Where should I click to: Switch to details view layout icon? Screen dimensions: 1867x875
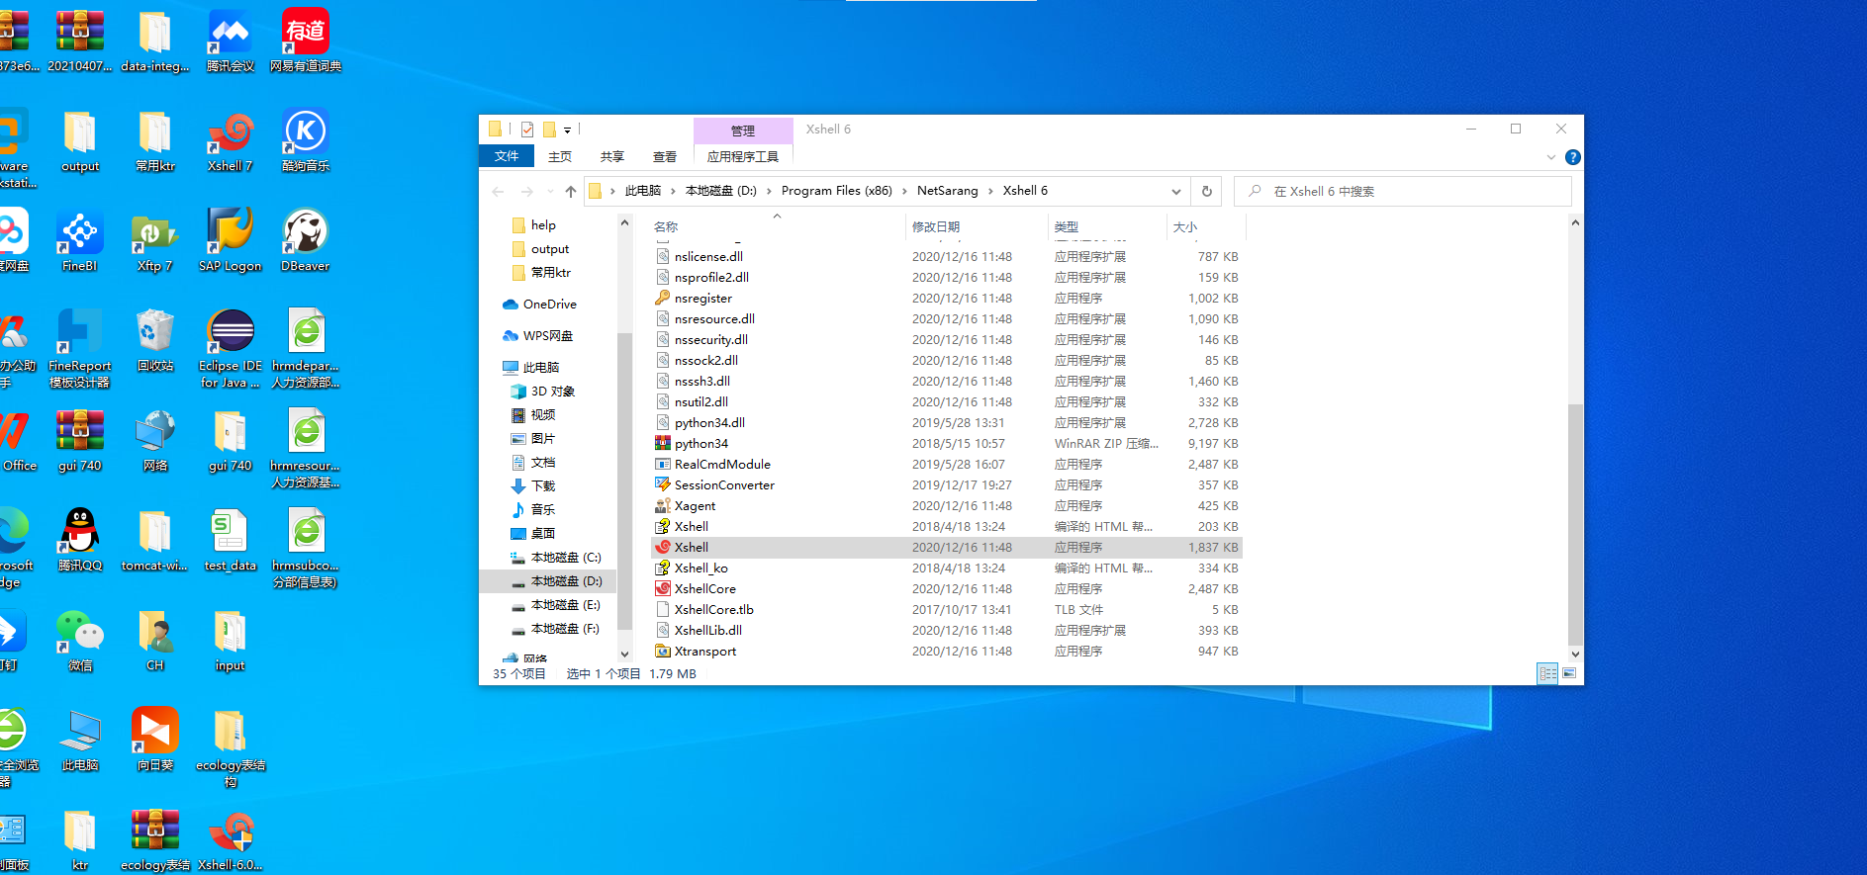1547,673
